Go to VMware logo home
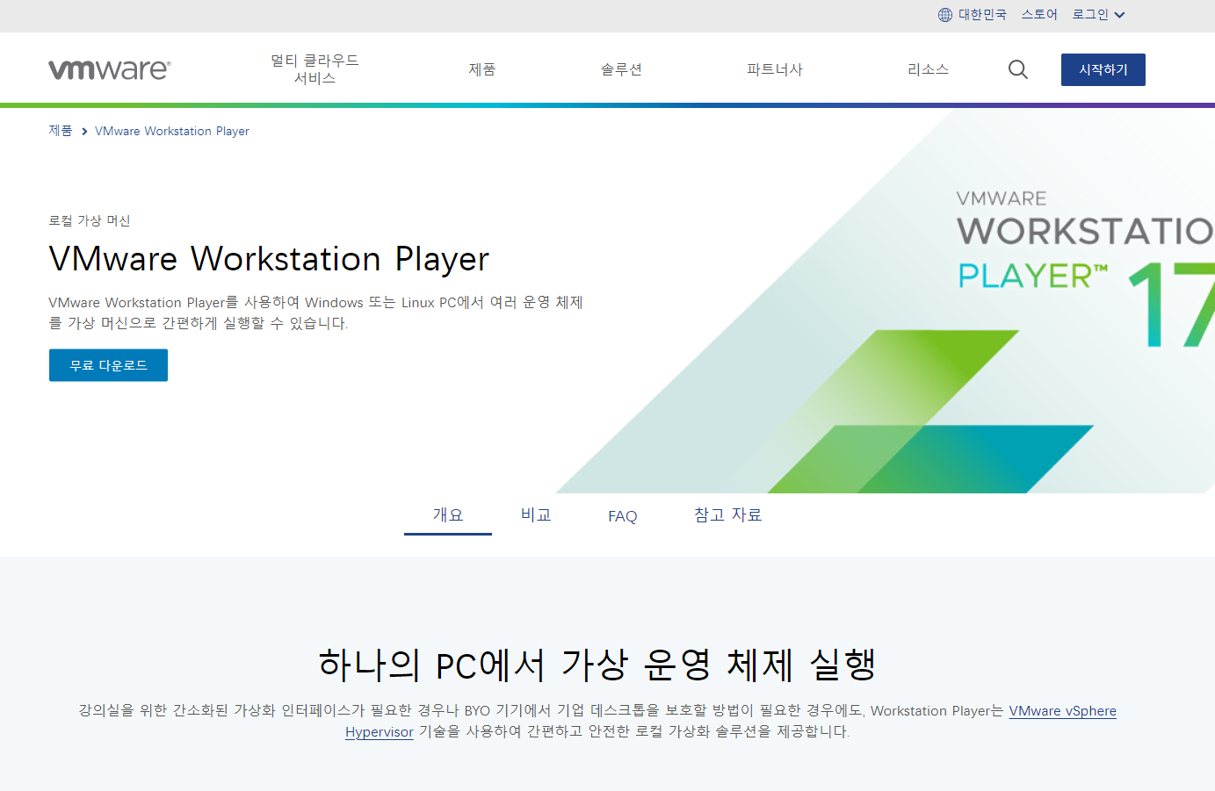 (110, 69)
